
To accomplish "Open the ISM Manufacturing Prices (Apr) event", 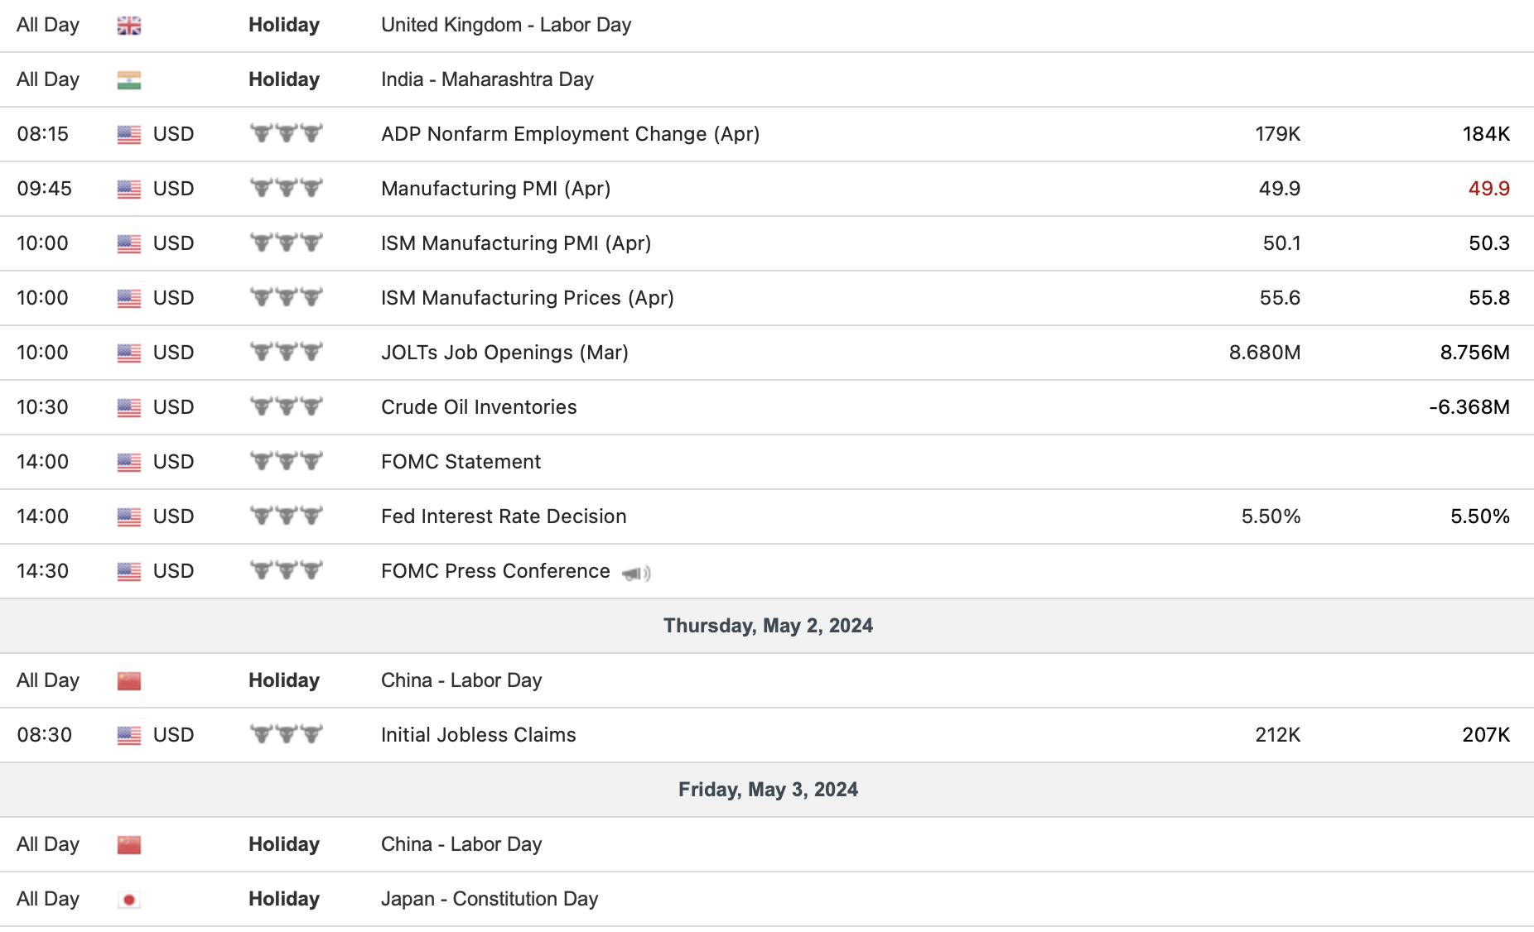I will 527,298.
